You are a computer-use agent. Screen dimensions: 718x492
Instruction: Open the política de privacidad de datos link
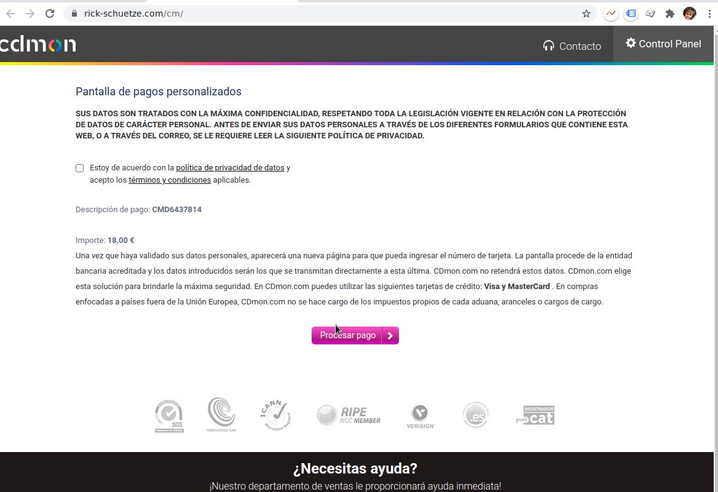[230, 168]
